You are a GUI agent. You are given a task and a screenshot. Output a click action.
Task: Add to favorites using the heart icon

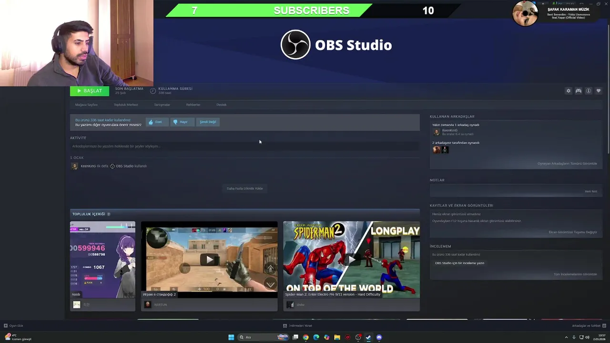click(x=599, y=91)
